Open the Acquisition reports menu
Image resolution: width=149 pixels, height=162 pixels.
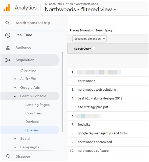click(30, 60)
